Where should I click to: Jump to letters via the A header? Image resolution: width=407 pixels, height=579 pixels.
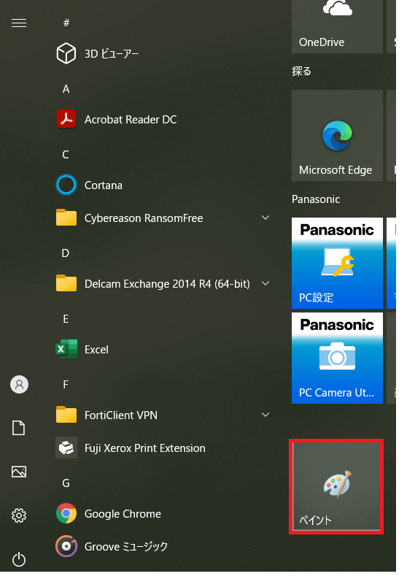66,89
